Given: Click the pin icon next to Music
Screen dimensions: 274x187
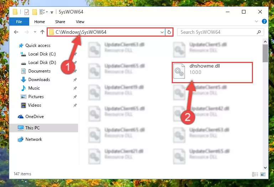Looking at the screenshot, I should tap(75, 88).
